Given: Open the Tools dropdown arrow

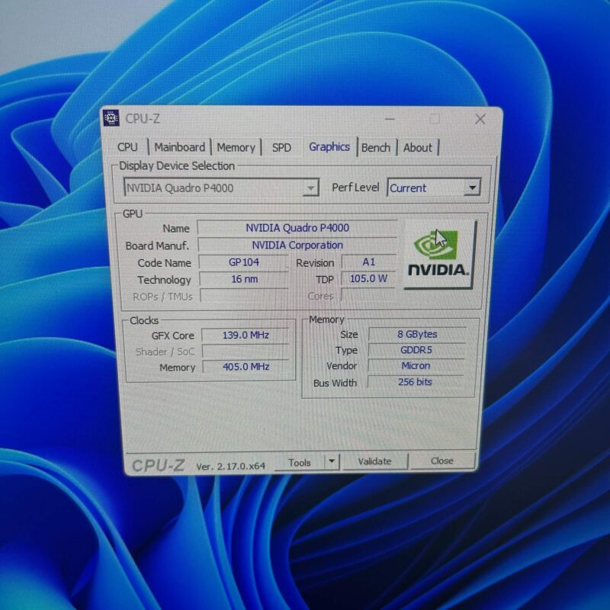Looking at the screenshot, I should (x=332, y=461).
